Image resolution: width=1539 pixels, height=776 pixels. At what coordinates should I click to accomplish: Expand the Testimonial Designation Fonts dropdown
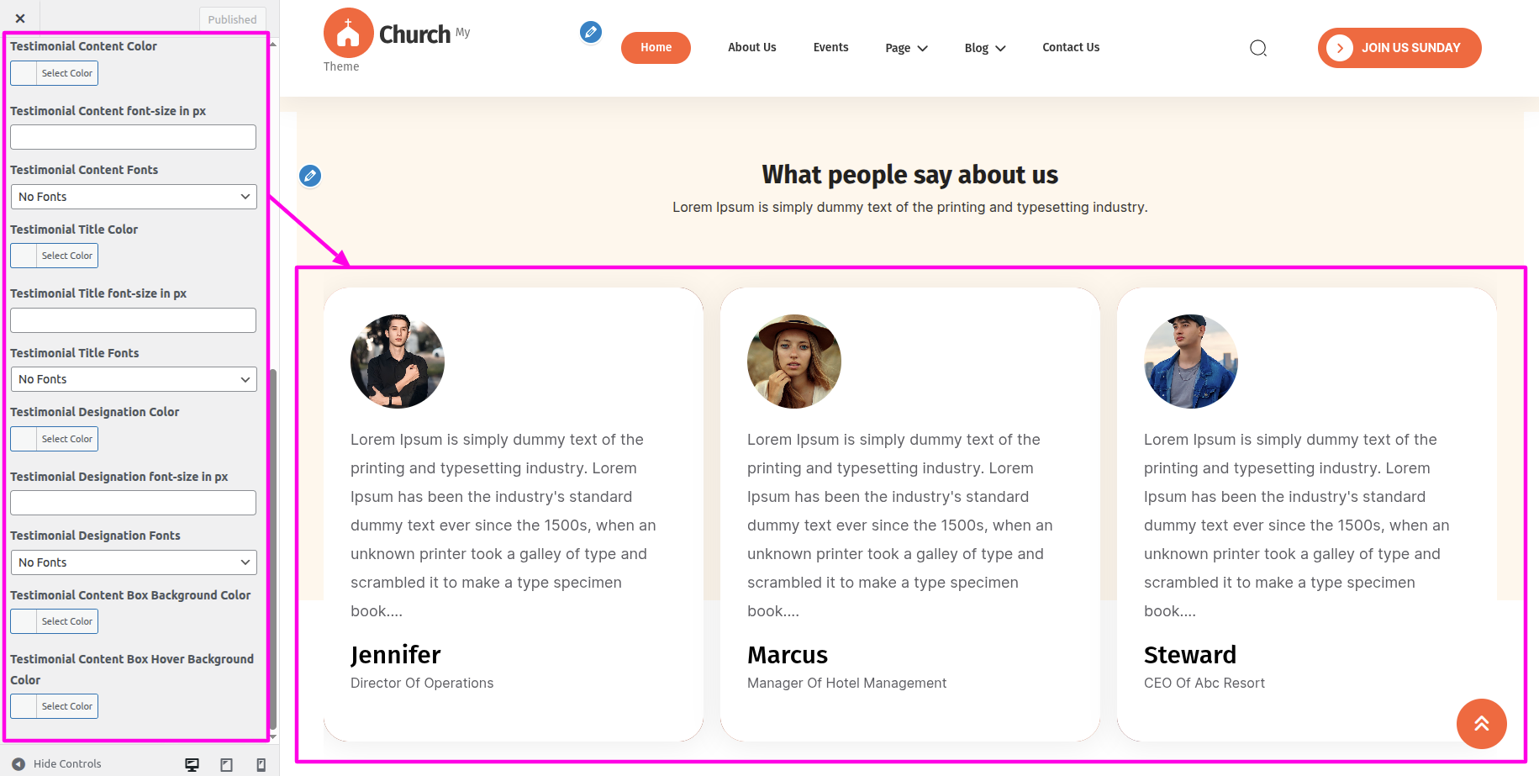pos(134,562)
